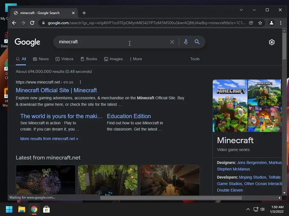This screenshot has width=289, height=216.
Task: Click the 'Minecraft' knowledge panel title
Action: click(235, 141)
